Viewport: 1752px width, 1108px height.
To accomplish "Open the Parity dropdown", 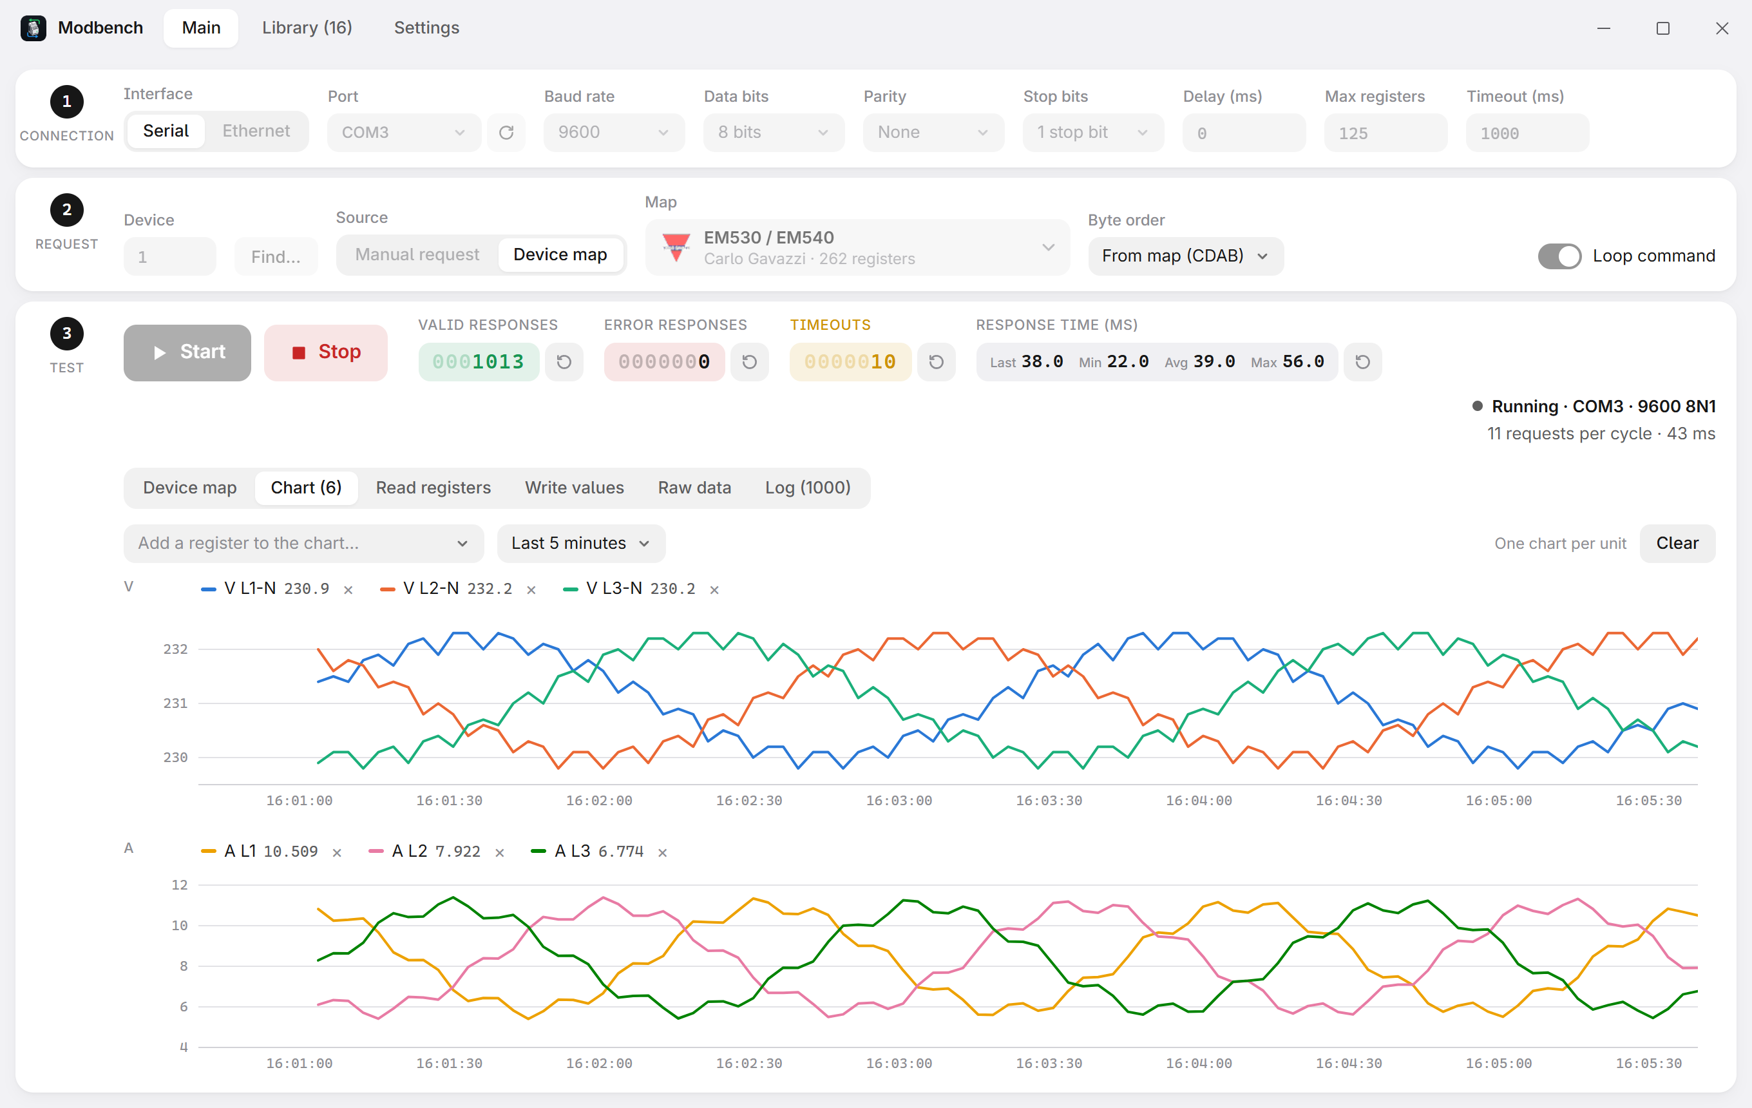I will tap(933, 133).
